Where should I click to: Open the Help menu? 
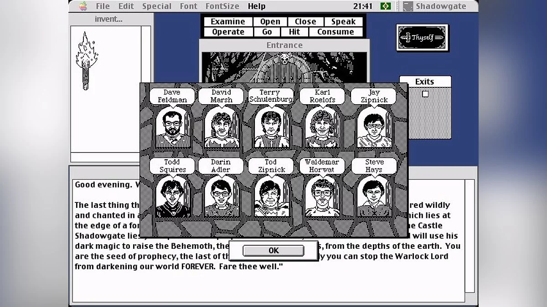257,6
